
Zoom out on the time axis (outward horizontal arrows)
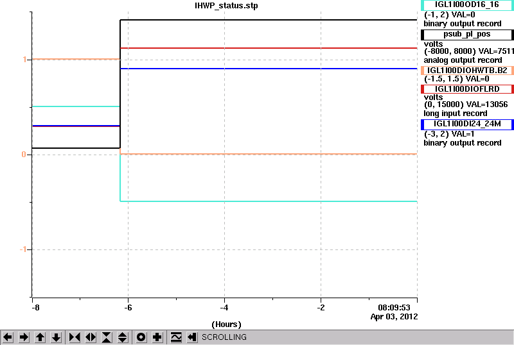(91, 337)
